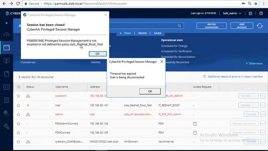Click the group status icon for cyberark_LDAP

tap(28, 142)
